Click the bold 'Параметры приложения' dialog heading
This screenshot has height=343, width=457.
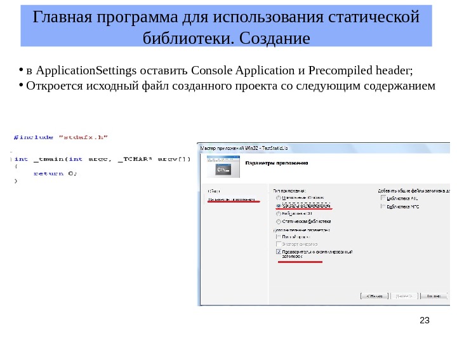[277, 163]
